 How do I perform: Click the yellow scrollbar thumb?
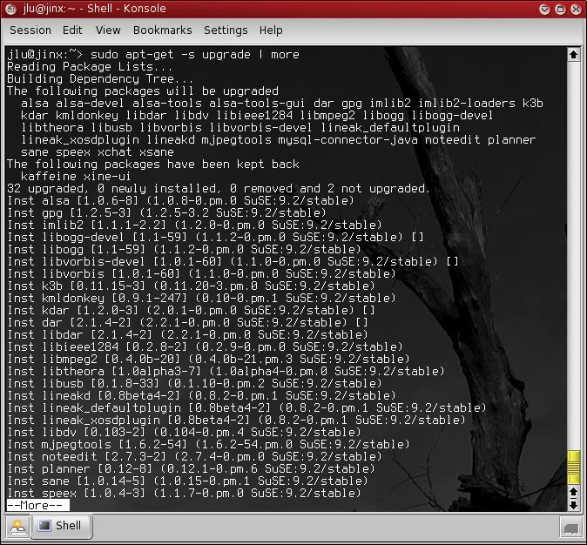coord(573,468)
